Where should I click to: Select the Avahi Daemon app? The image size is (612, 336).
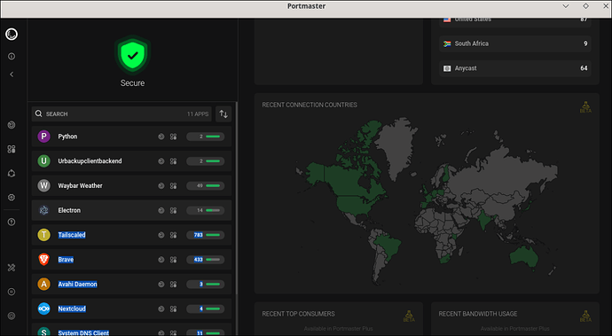click(131, 284)
